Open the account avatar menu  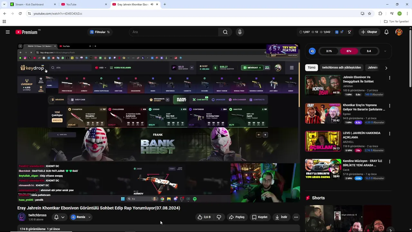tap(399, 32)
